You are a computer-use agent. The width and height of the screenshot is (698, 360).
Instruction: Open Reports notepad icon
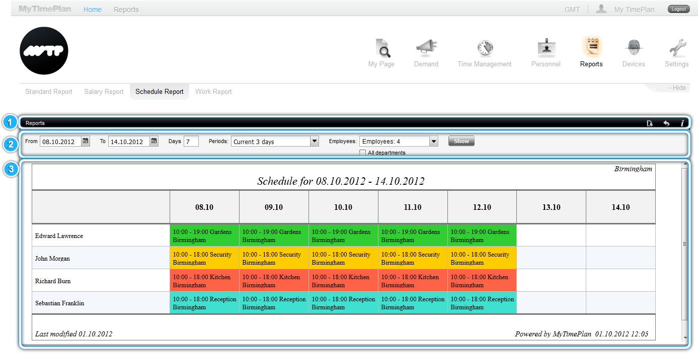[x=592, y=47]
